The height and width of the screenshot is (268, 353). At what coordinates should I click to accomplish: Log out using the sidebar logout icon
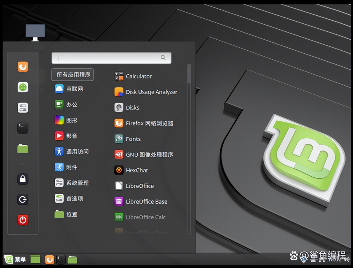[x=23, y=199]
